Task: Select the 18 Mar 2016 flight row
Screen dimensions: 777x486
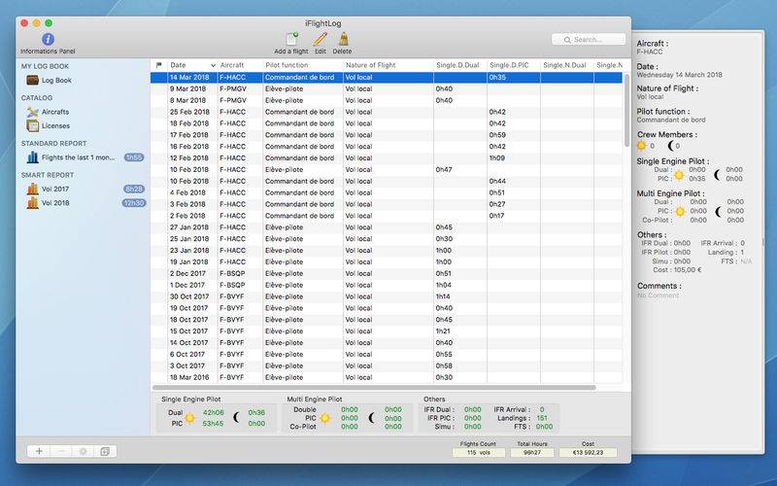Action: [387, 377]
